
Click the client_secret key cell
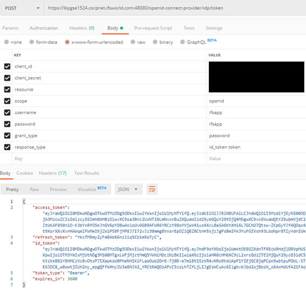point(109,78)
